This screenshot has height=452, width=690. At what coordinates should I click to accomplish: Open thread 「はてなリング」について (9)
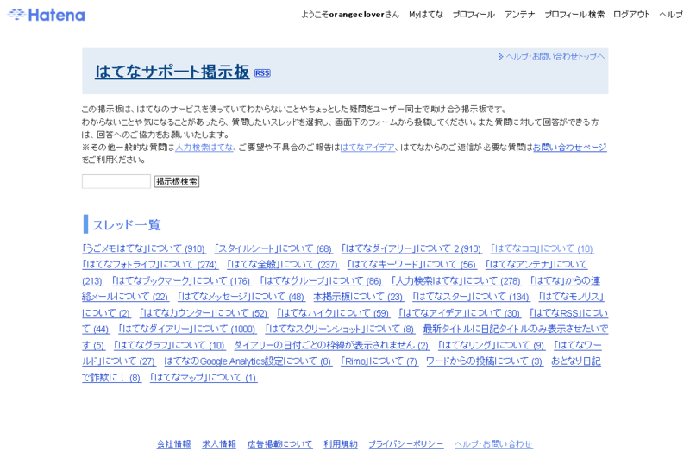click(492, 346)
